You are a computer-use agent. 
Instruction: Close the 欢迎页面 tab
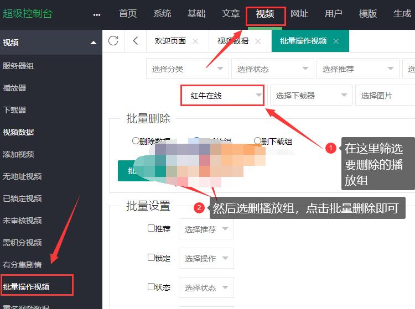pos(195,41)
